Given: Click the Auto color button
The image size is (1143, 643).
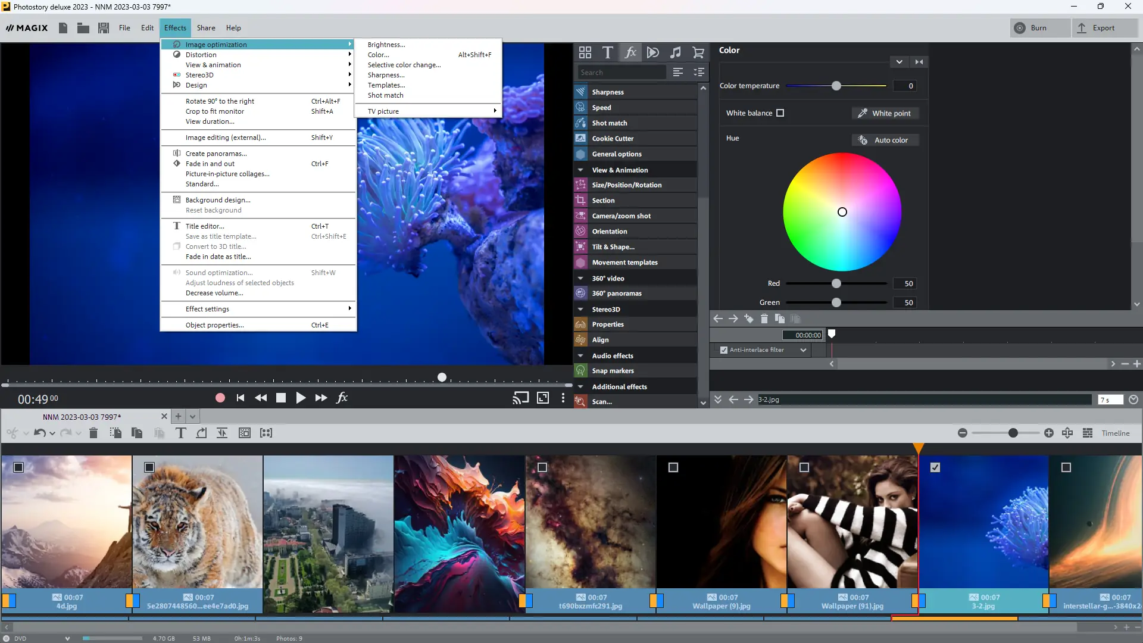Looking at the screenshot, I should [x=885, y=140].
